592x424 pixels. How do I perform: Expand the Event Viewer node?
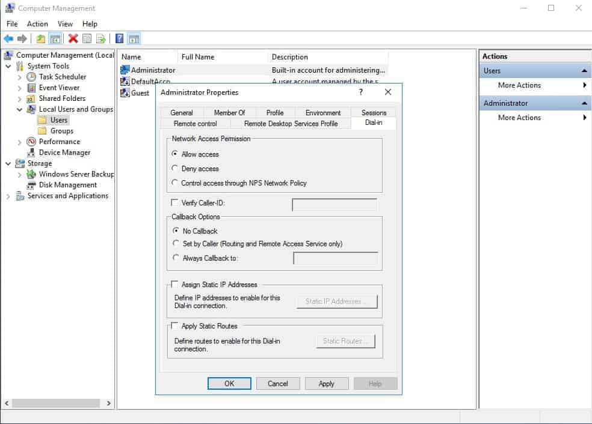pos(20,88)
